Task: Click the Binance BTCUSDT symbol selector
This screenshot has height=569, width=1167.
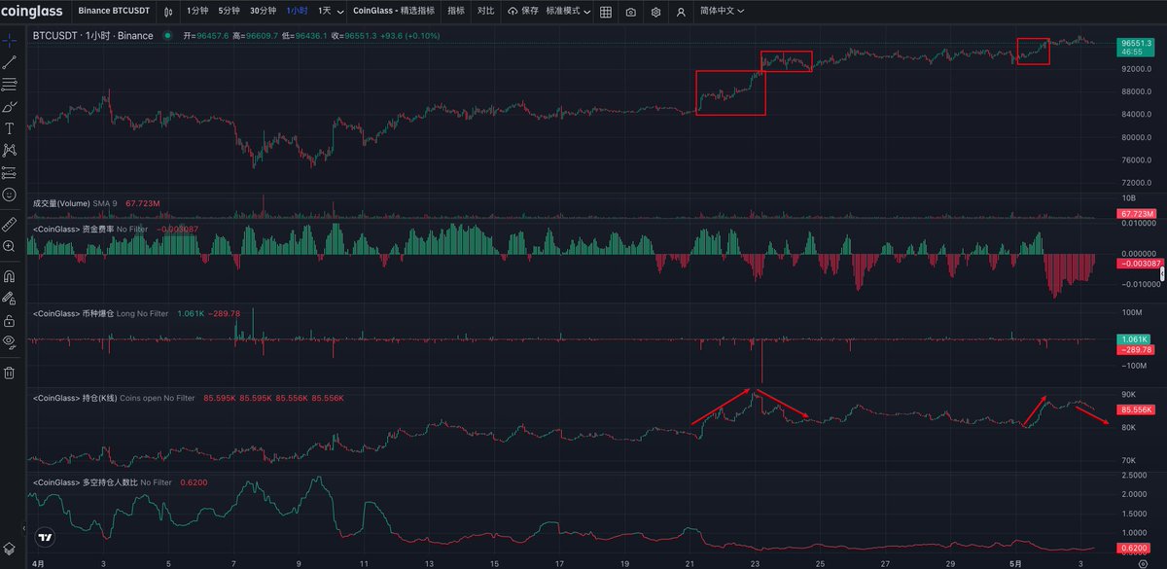Action: (115, 12)
